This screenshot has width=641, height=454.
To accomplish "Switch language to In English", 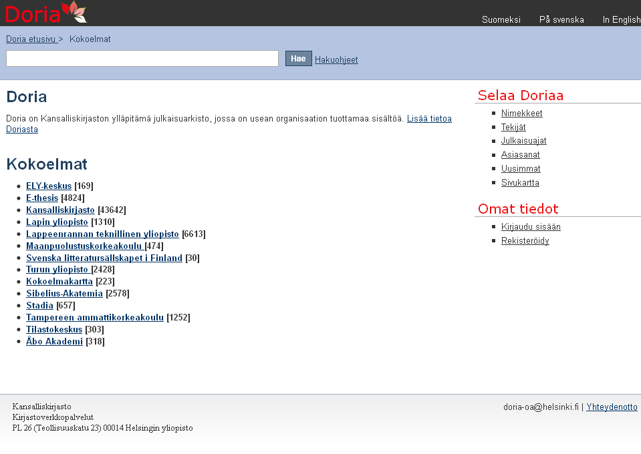I will click(622, 19).
